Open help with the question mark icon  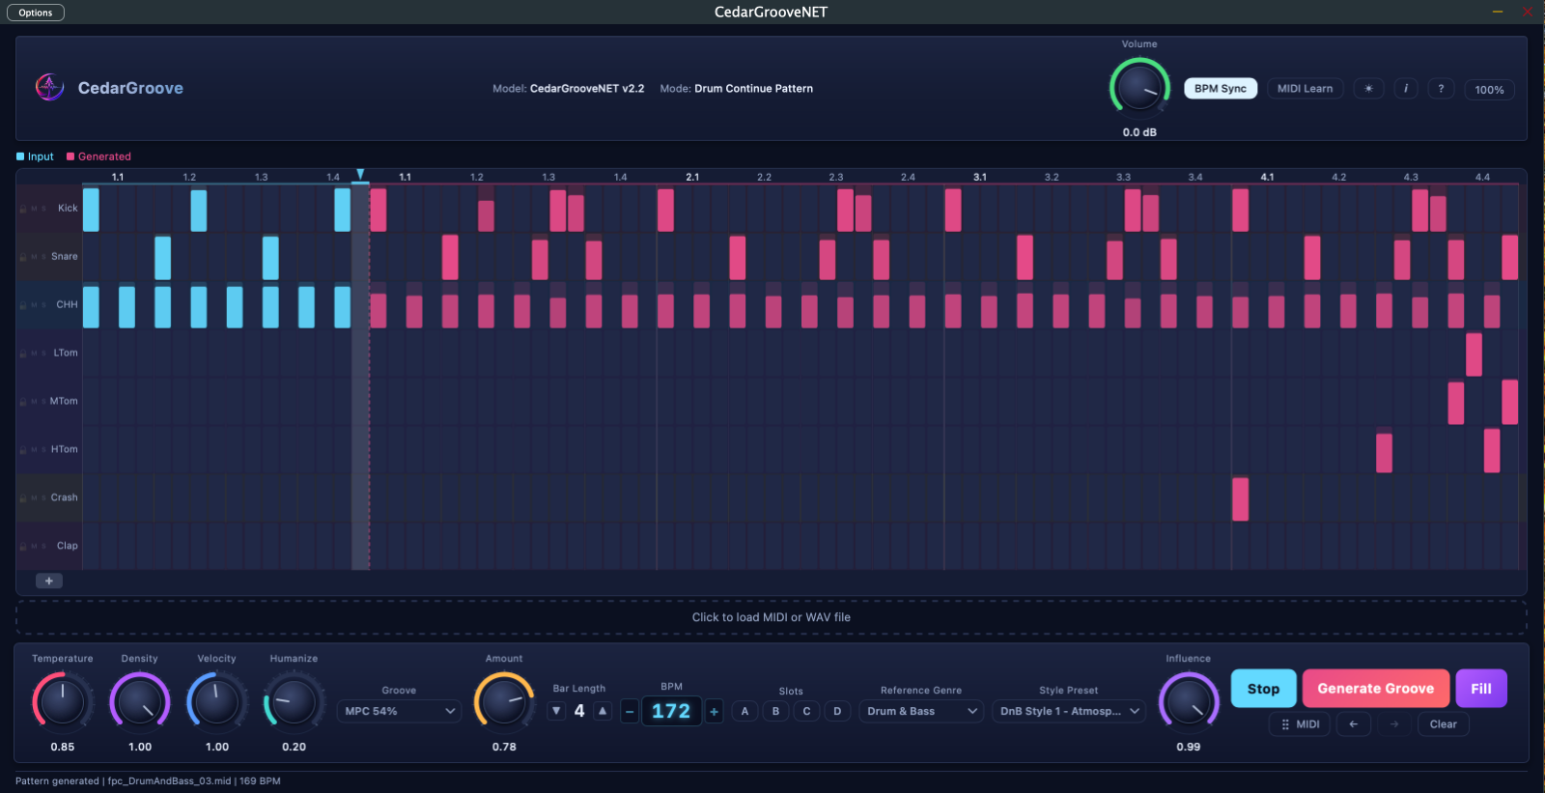click(1441, 89)
